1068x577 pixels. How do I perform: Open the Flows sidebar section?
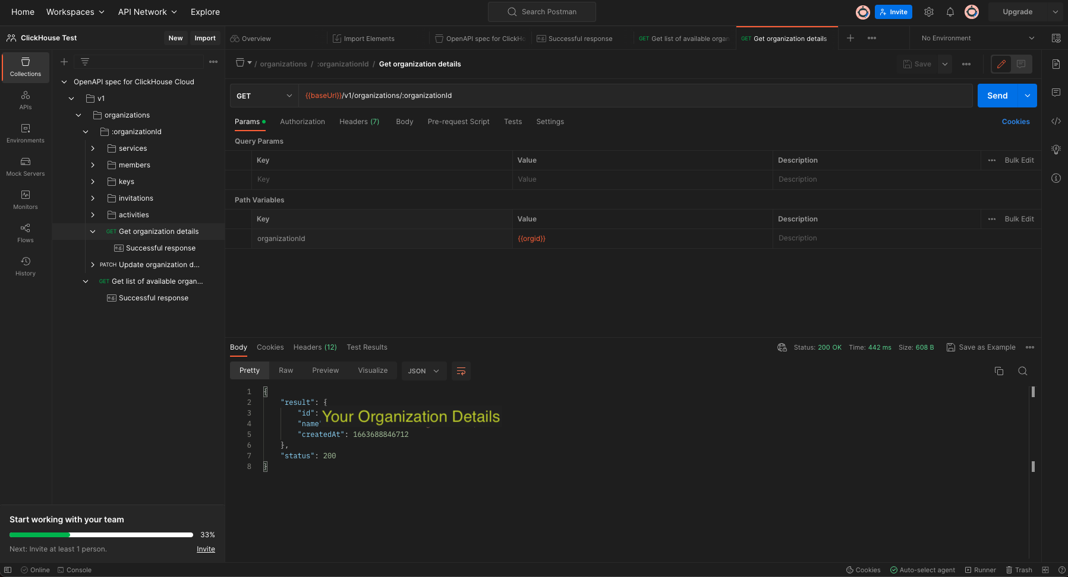pyautogui.click(x=26, y=233)
